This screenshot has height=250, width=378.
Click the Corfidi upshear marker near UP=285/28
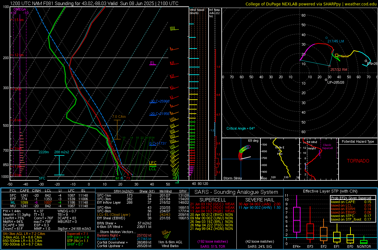326,80
